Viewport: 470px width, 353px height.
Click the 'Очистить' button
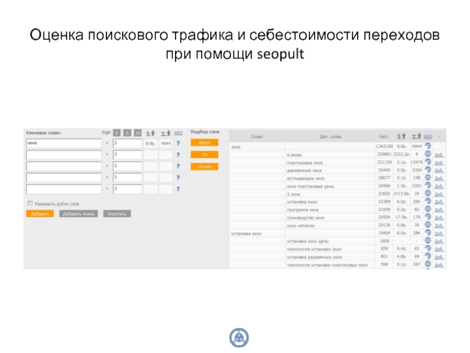click(x=117, y=214)
